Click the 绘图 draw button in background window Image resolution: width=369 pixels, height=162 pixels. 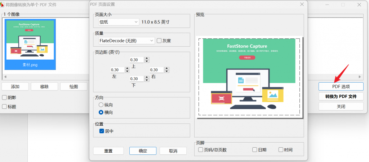[x=74, y=87]
